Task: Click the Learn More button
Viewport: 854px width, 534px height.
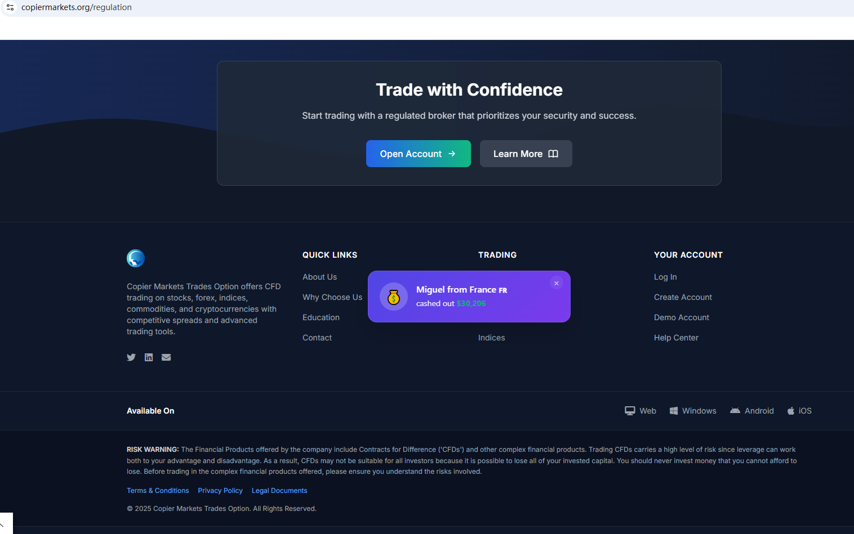Action: (526, 154)
